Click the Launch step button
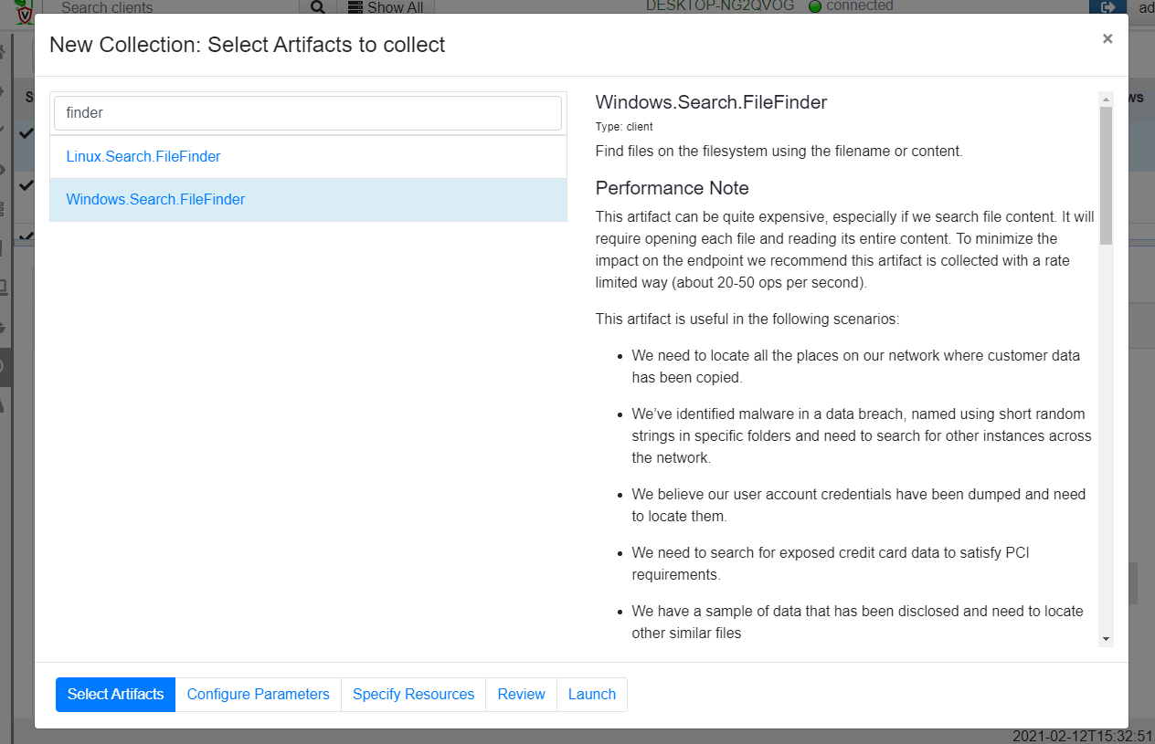This screenshot has width=1155, height=744. pos(592,695)
